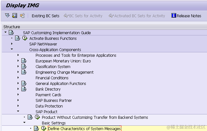Select General Application Functions row text

point(61,83)
